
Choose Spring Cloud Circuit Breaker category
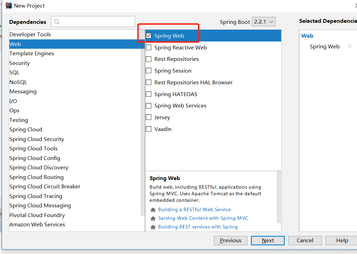(75, 187)
